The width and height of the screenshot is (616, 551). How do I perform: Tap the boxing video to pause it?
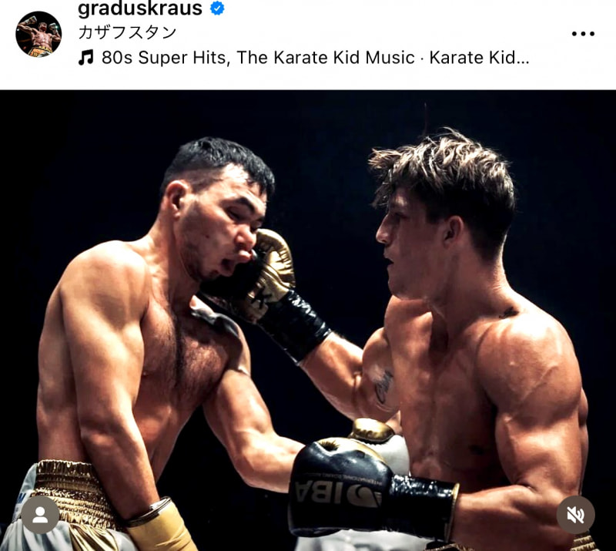click(308, 321)
